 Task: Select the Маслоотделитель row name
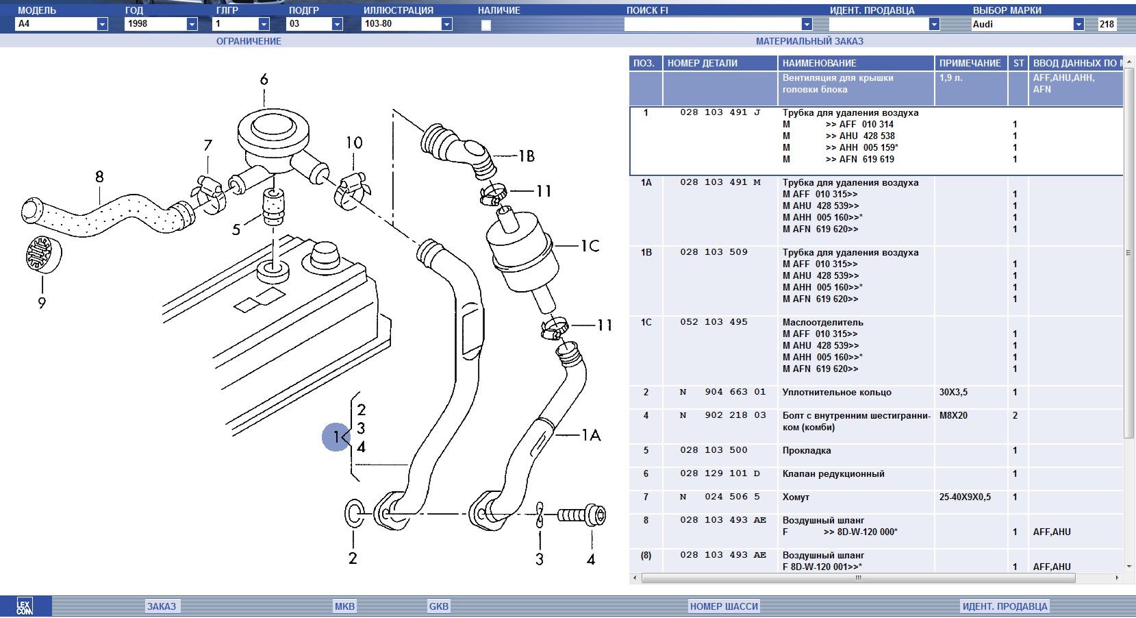tap(822, 322)
